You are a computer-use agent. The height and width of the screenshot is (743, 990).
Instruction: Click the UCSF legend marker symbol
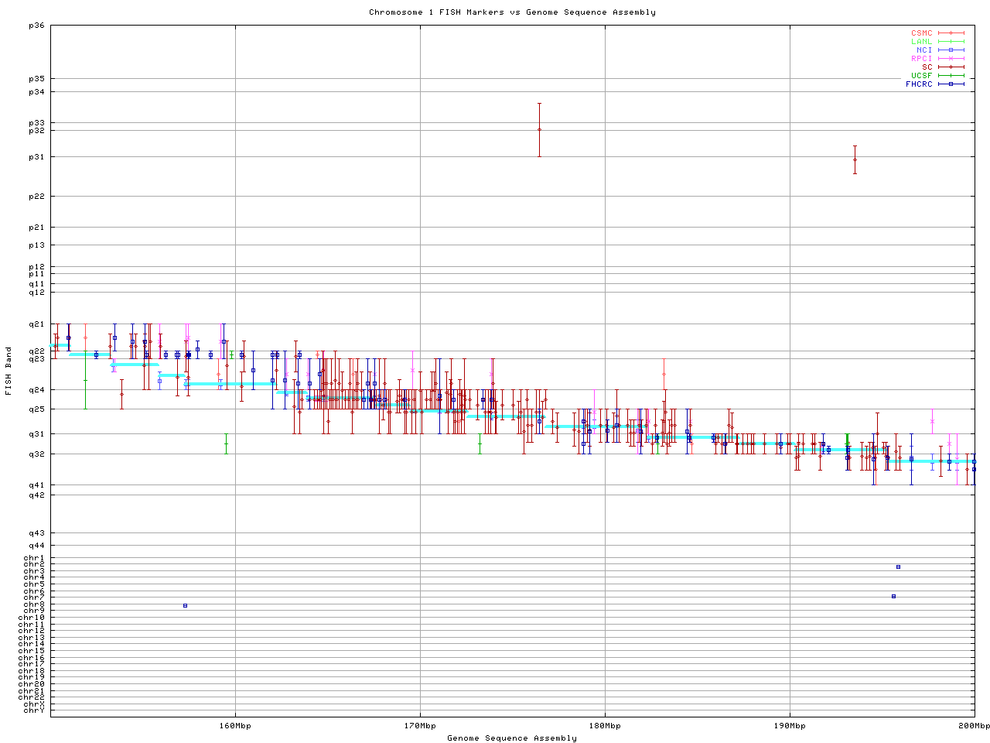(951, 76)
